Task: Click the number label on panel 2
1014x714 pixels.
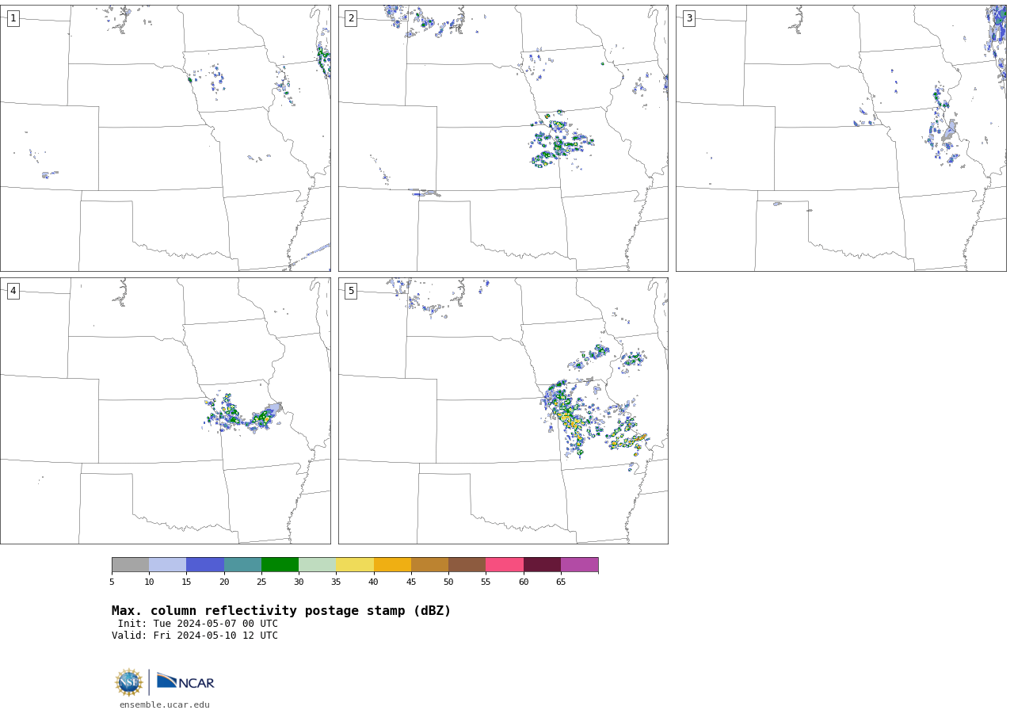Action: pyautogui.click(x=351, y=18)
